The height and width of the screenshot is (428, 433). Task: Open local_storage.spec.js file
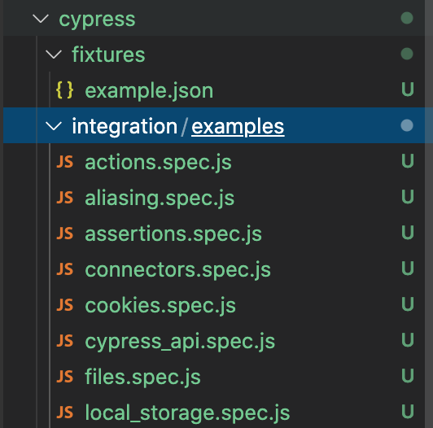point(187,413)
